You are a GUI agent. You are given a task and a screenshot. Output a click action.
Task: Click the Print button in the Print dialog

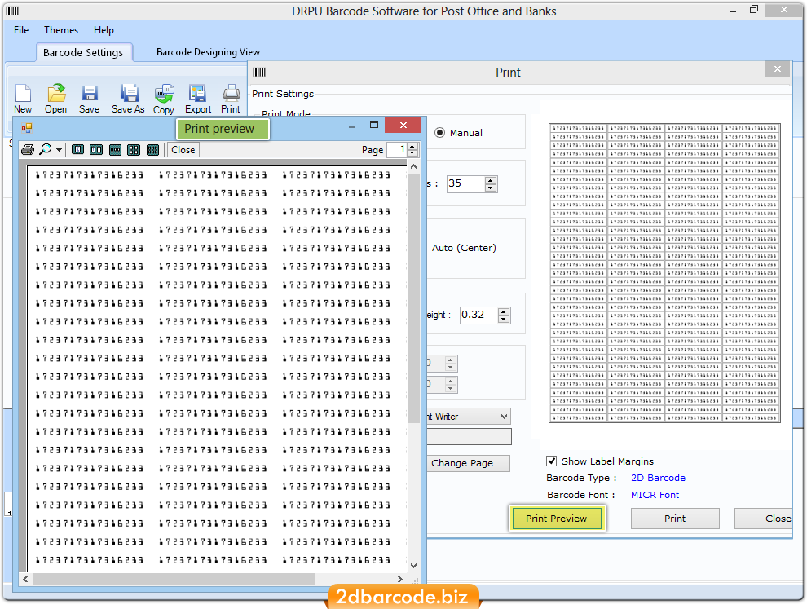675,519
